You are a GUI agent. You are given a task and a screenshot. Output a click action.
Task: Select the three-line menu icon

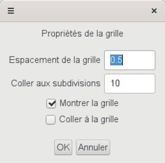pos(11,11)
